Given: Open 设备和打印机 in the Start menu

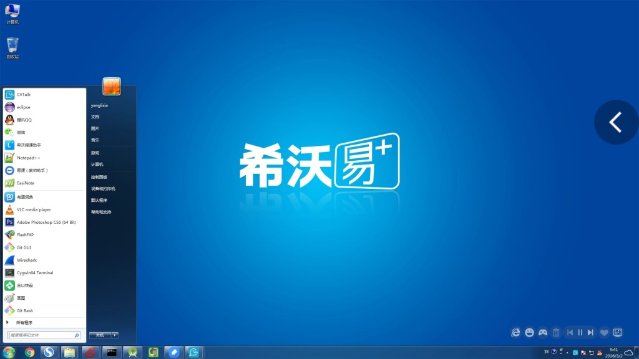Looking at the screenshot, I should (103, 189).
